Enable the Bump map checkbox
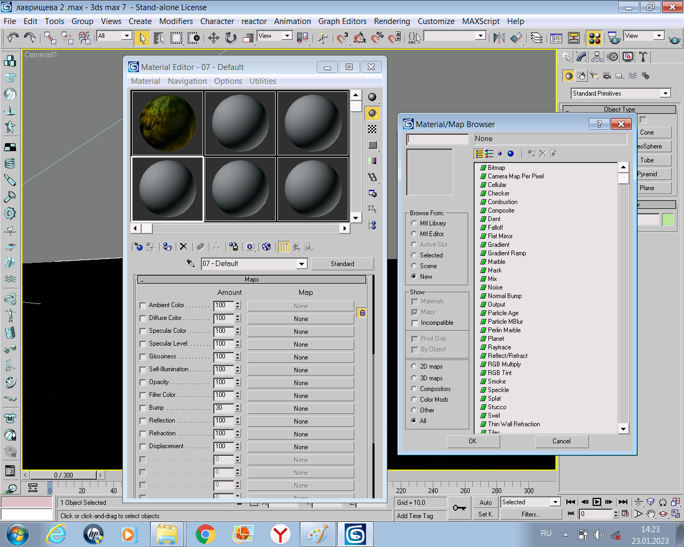684x547 pixels. [143, 408]
